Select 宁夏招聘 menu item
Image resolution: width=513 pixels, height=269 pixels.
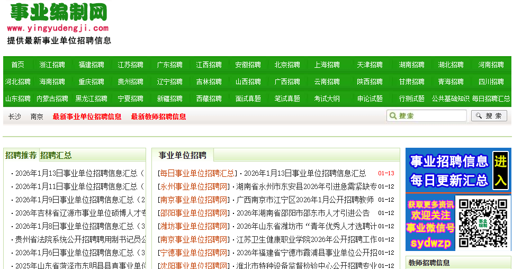(131, 98)
